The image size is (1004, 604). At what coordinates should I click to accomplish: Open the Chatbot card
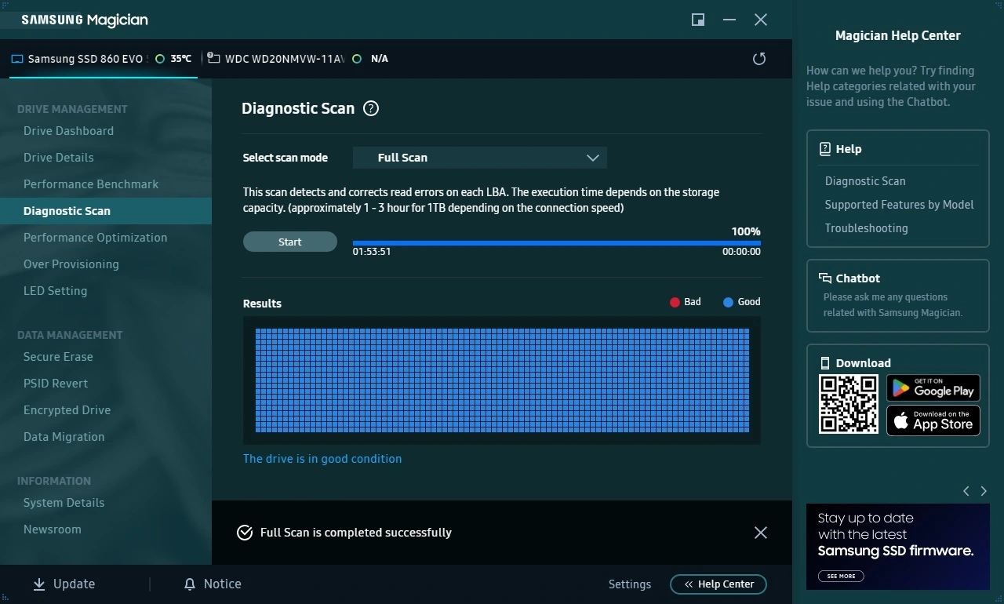pos(898,296)
